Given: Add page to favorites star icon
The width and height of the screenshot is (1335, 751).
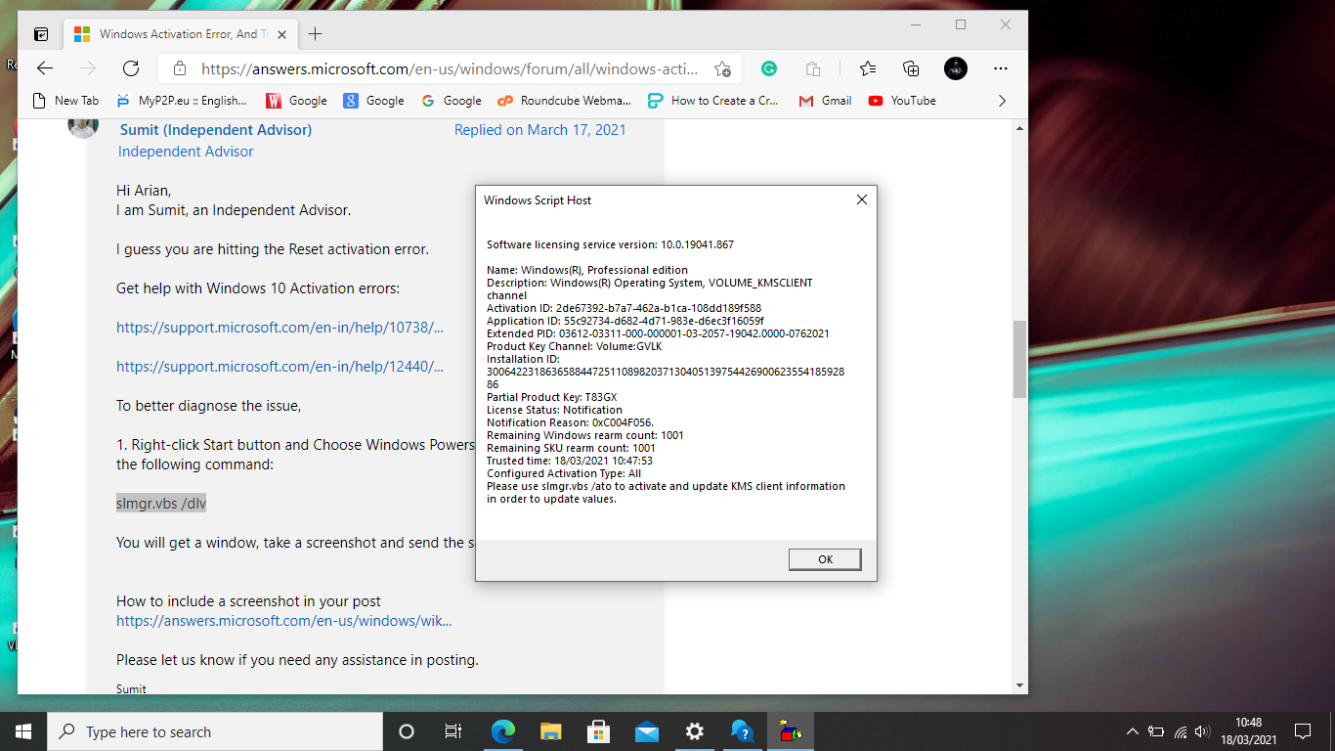Looking at the screenshot, I should click(722, 68).
